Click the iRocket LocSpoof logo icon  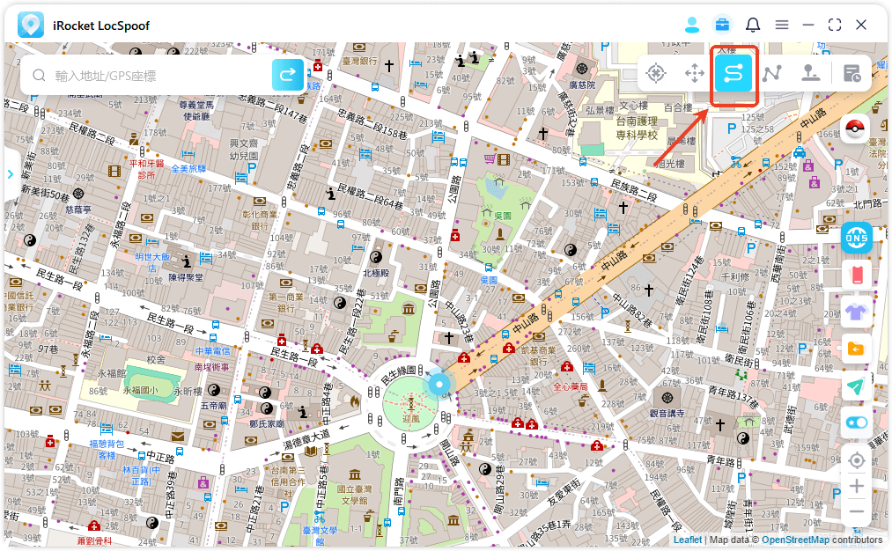pos(31,25)
